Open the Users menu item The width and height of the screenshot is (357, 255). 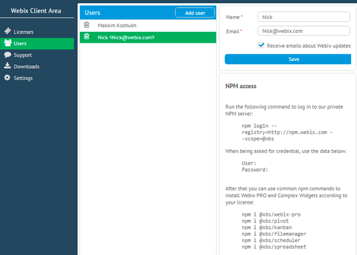click(x=37, y=43)
